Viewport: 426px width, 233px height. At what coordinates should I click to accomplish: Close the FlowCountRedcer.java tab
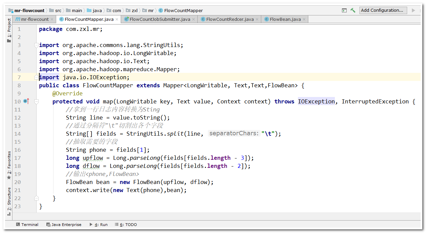coord(257,19)
